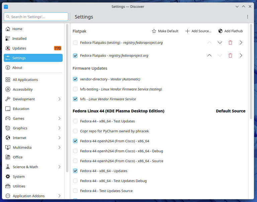
Task: Click the Discover app icon in title bar
Action: tap(6, 7)
